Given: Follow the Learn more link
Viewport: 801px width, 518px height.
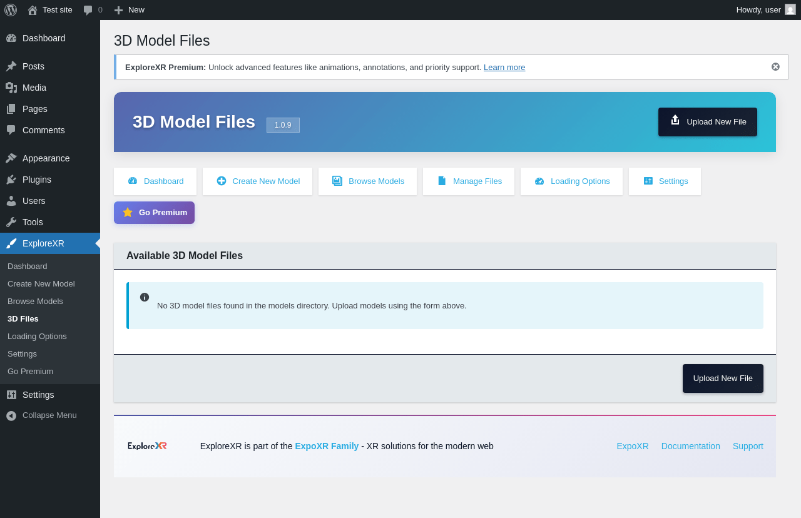Looking at the screenshot, I should coord(504,68).
